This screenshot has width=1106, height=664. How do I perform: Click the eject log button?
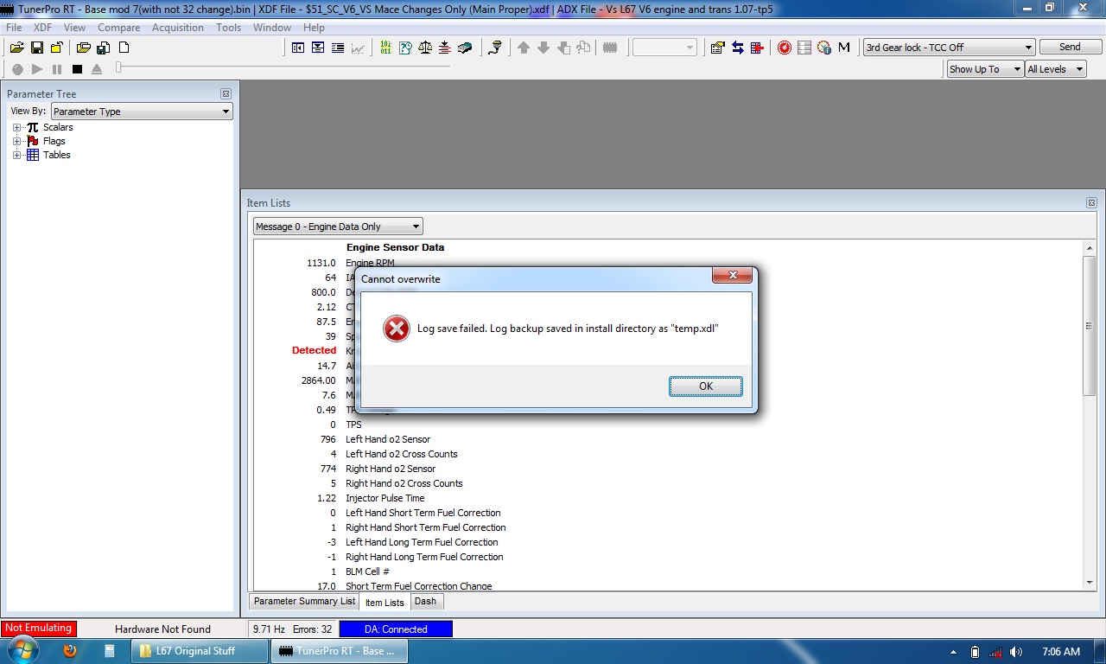(97, 68)
